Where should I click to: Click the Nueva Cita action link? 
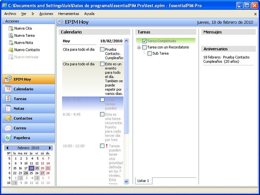pyautogui.click(x=23, y=28)
